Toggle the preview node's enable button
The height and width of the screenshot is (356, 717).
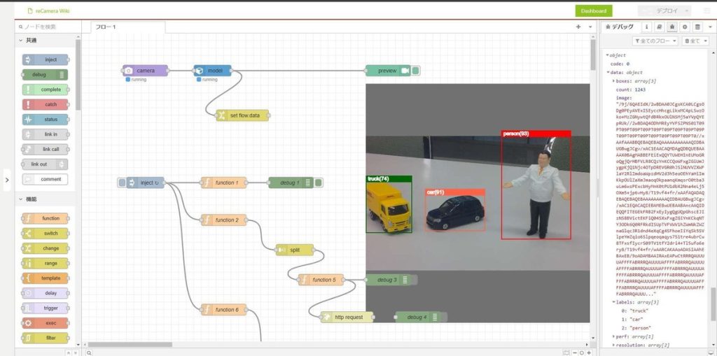tap(416, 71)
